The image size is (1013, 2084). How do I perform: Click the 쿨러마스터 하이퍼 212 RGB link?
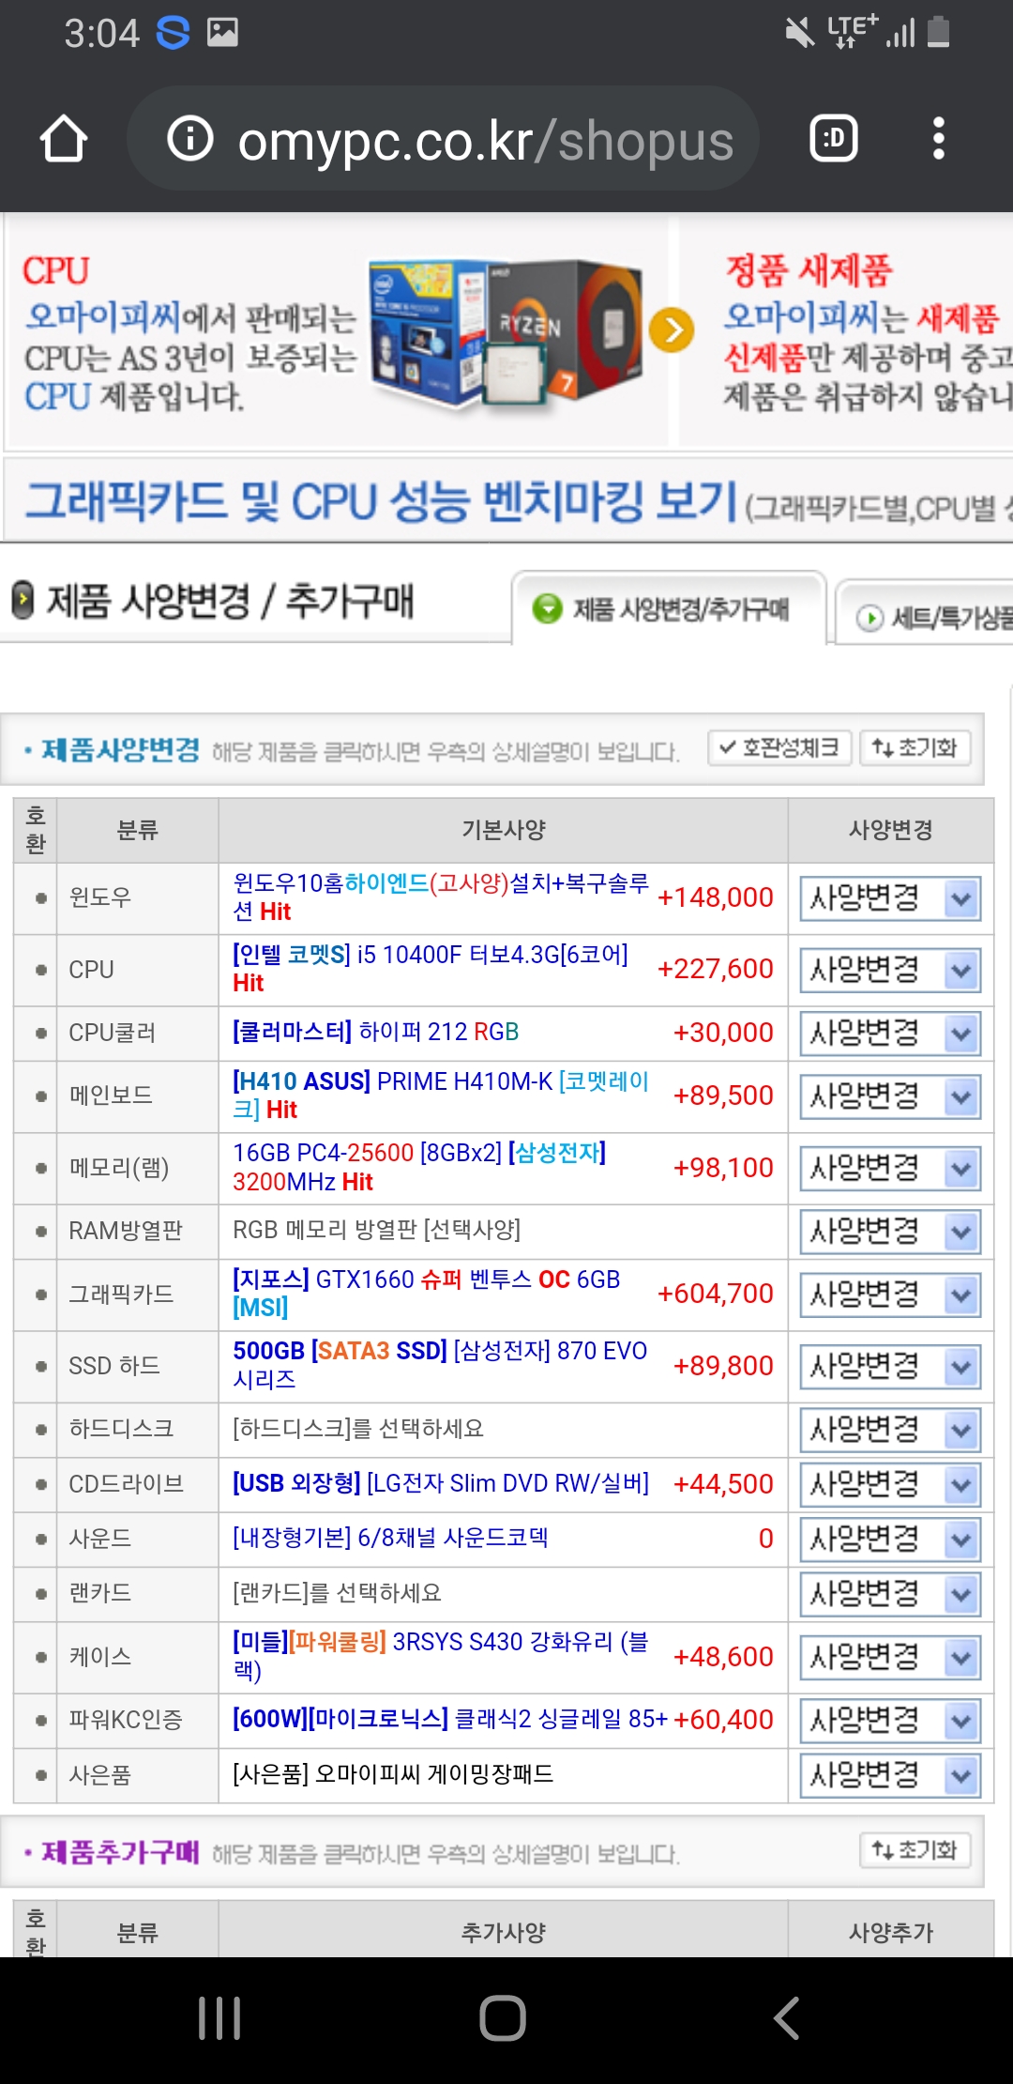tap(375, 1033)
